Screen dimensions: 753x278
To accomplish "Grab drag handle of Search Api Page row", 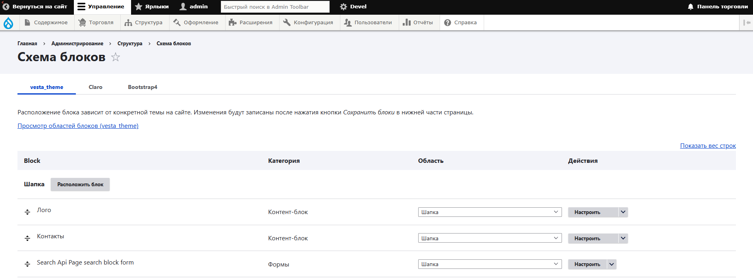I will [x=27, y=264].
